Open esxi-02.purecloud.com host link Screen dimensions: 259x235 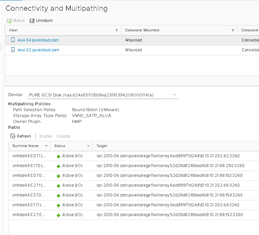(x=38, y=50)
